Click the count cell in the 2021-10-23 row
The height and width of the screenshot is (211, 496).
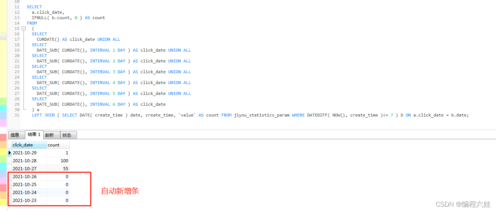[x=58, y=201]
